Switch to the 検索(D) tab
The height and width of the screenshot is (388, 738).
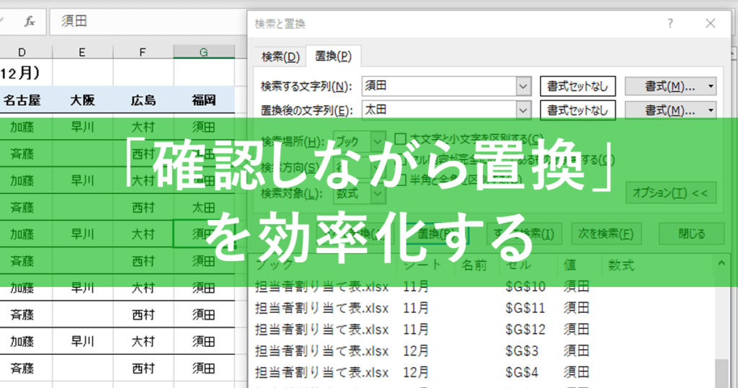pos(280,57)
